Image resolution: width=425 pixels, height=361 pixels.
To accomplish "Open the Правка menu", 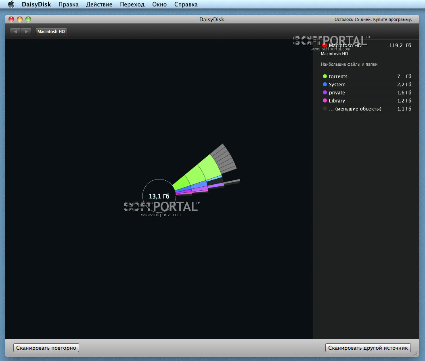I will (69, 4).
